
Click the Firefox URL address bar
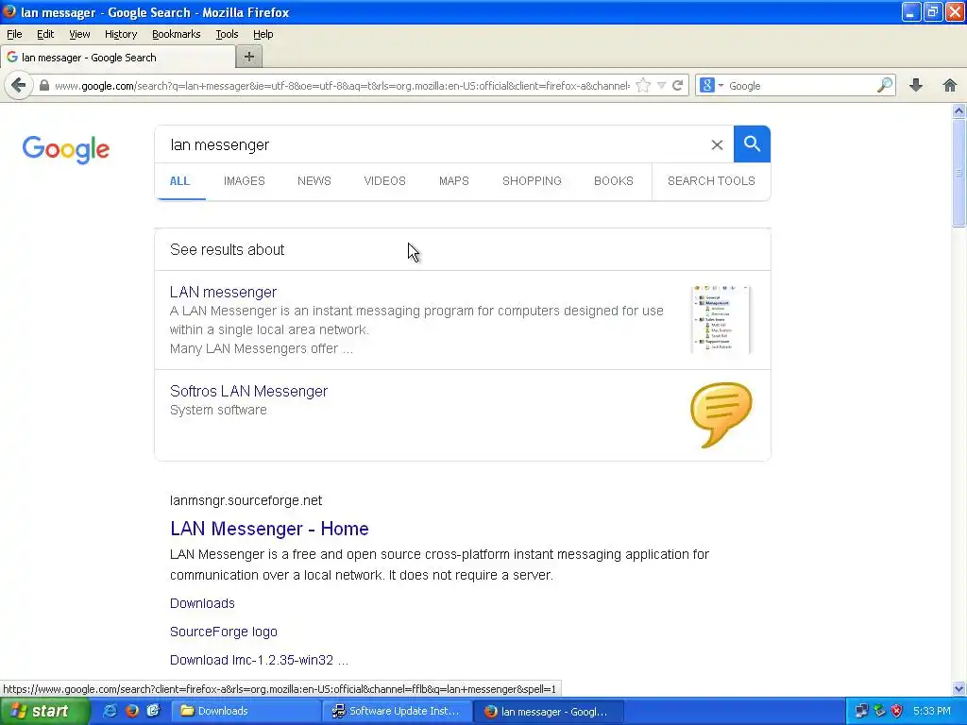(x=342, y=85)
